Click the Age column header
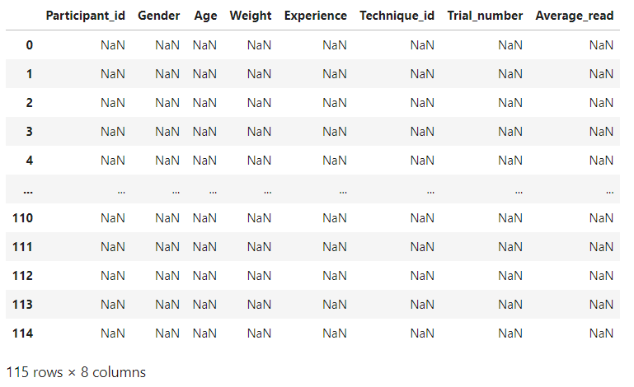Screen dimensions: 634x387 tap(205, 16)
